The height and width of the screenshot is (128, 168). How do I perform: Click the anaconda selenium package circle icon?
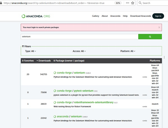point(55,117)
